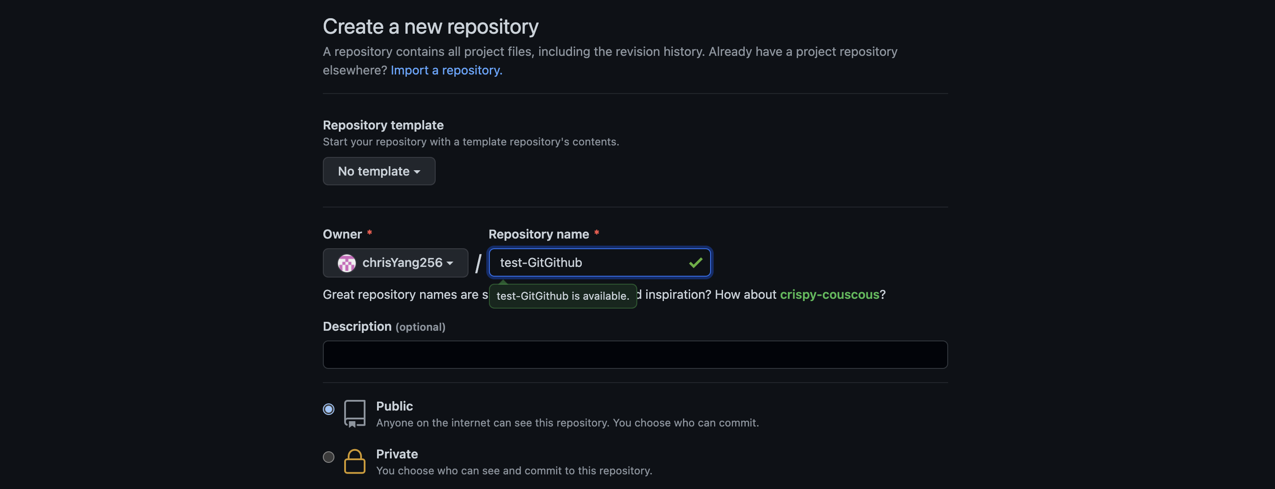Click the owner dropdown caret arrow
This screenshot has height=489, width=1275.
point(449,263)
